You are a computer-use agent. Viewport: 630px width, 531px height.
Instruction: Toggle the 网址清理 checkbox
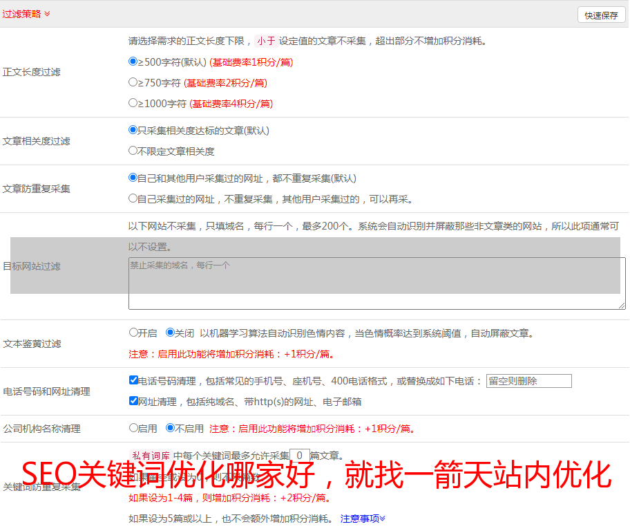(133, 401)
